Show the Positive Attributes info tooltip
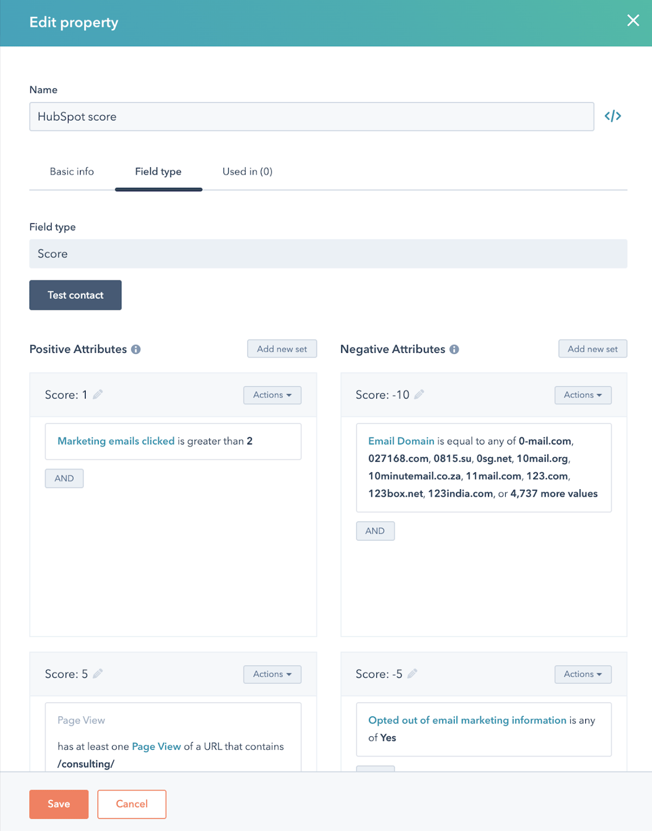The image size is (652, 831). click(137, 349)
